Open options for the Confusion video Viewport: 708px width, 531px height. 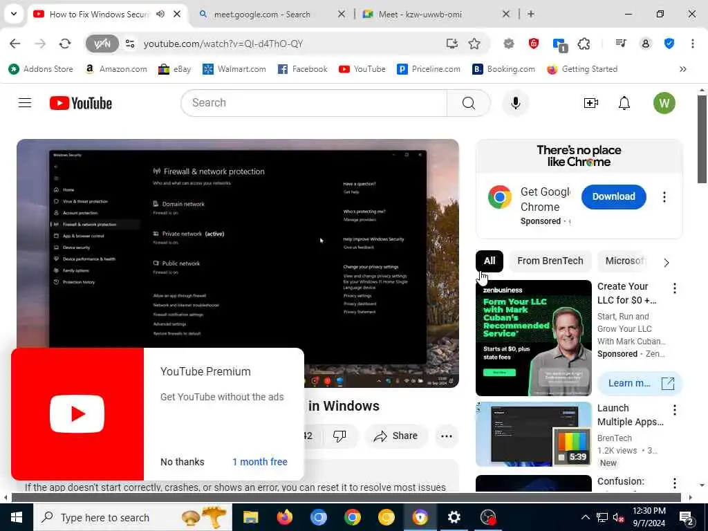click(675, 483)
